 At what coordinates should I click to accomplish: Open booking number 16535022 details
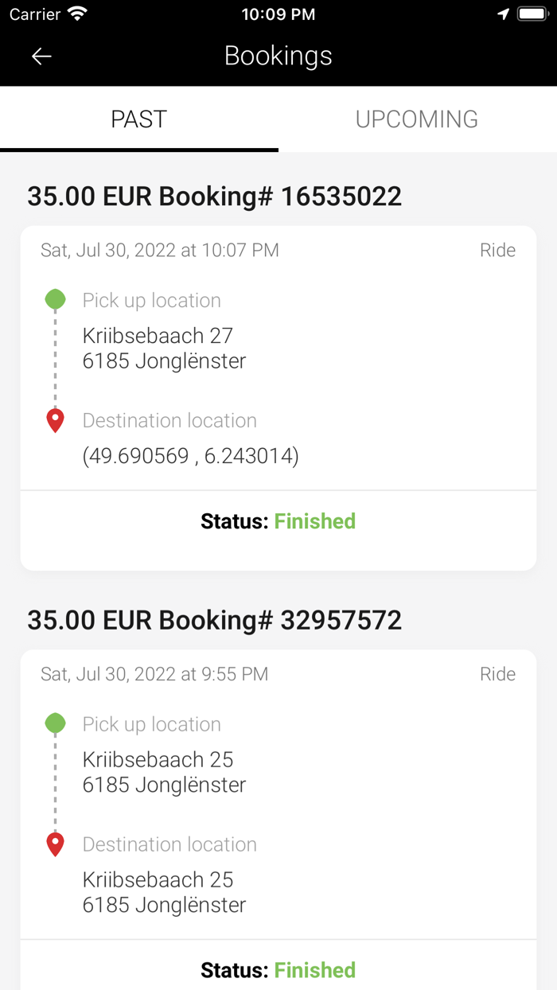coord(215,196)
